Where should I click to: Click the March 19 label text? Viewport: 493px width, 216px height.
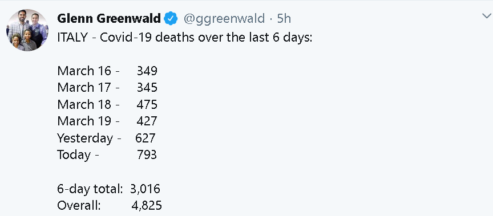(x=84, y=121)
